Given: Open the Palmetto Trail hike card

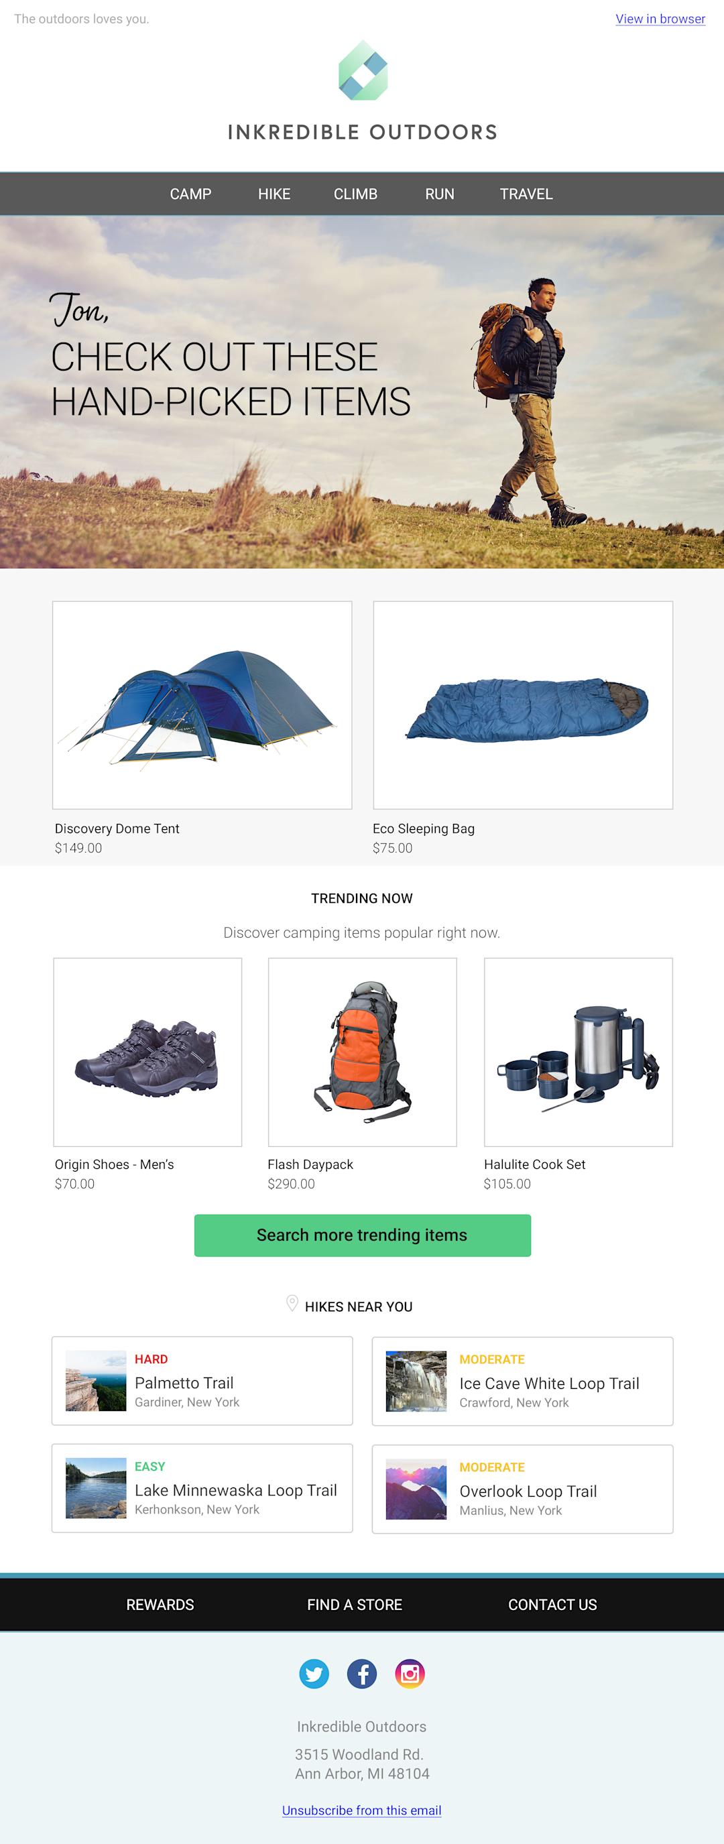Looking at the screenshot, I should pyautogui.click(x=202, y=1381).
